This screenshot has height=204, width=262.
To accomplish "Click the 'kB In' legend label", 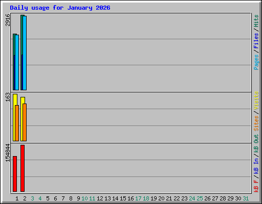I will 256,166.
